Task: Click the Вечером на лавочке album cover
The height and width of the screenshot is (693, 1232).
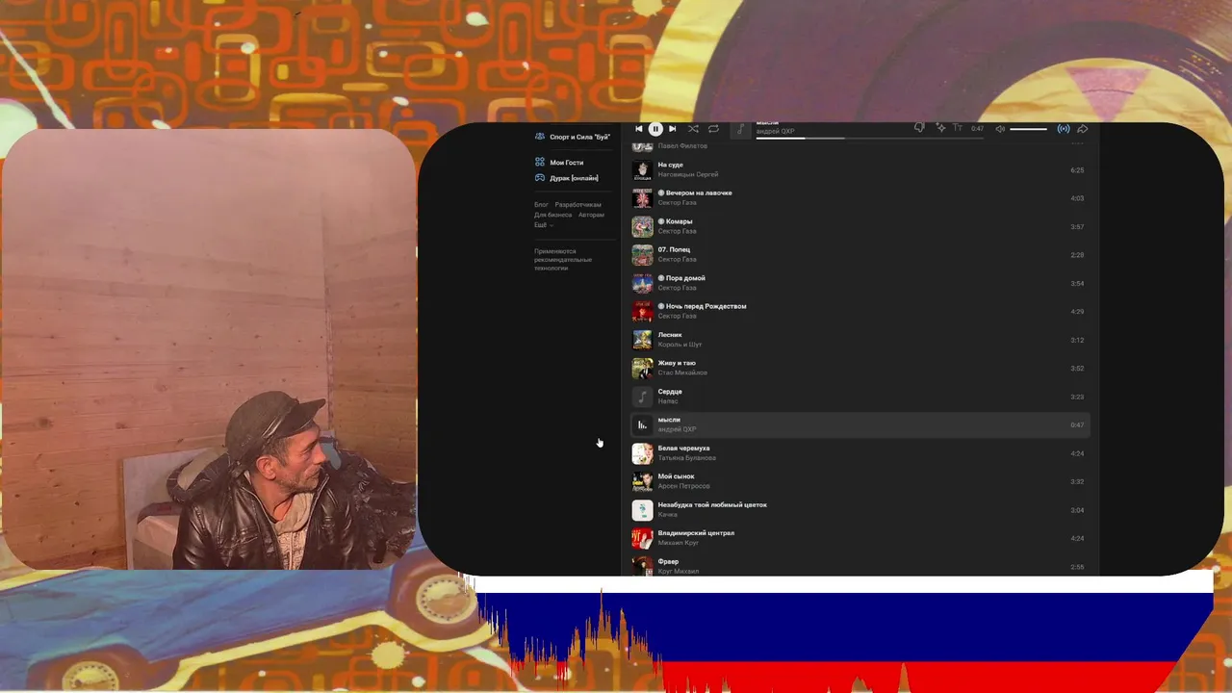Action: coord(642,198)
